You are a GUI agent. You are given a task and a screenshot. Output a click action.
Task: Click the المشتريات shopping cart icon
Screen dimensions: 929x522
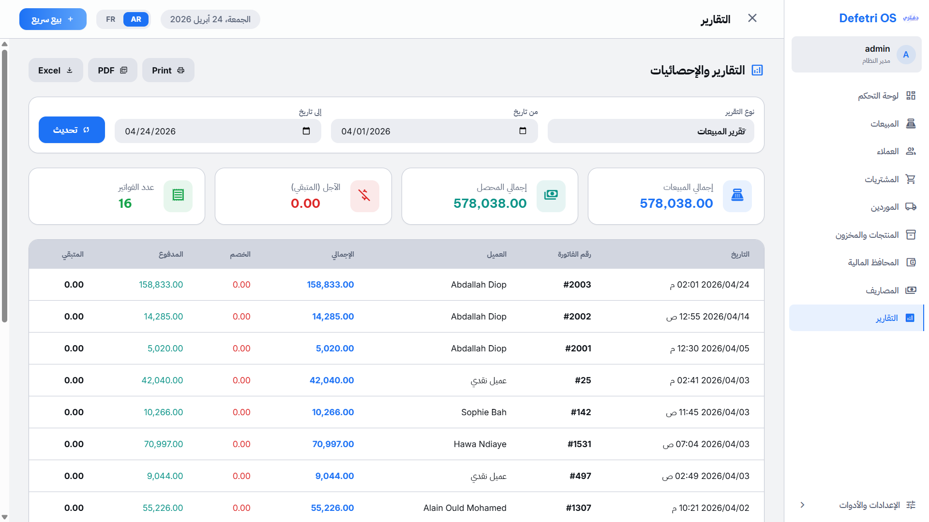pos(912,179)
